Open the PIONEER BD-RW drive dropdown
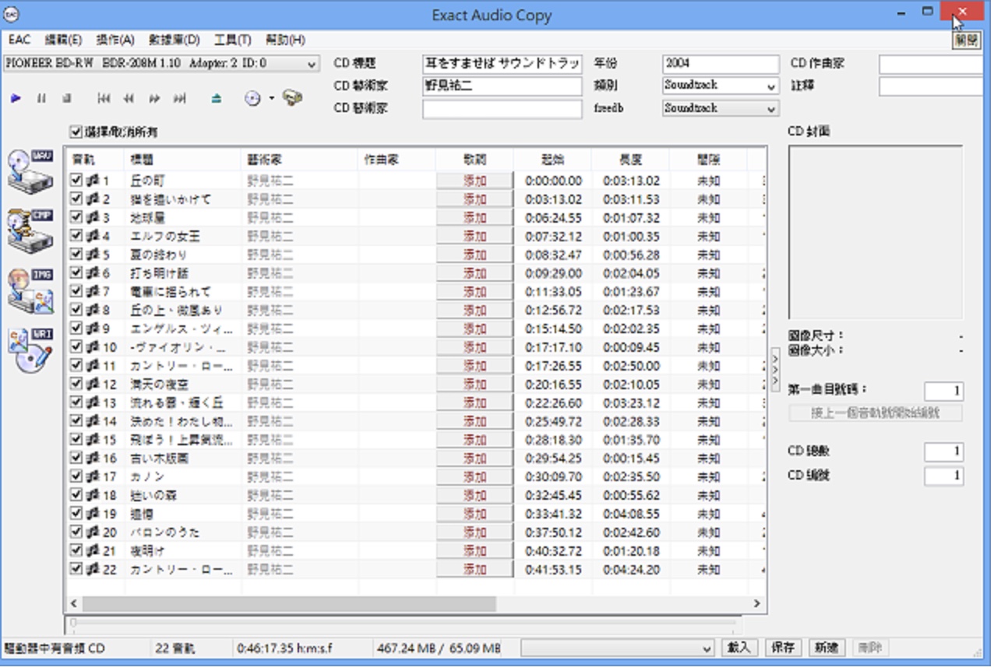This screenshot has height=671, width=994. point(161,64)
